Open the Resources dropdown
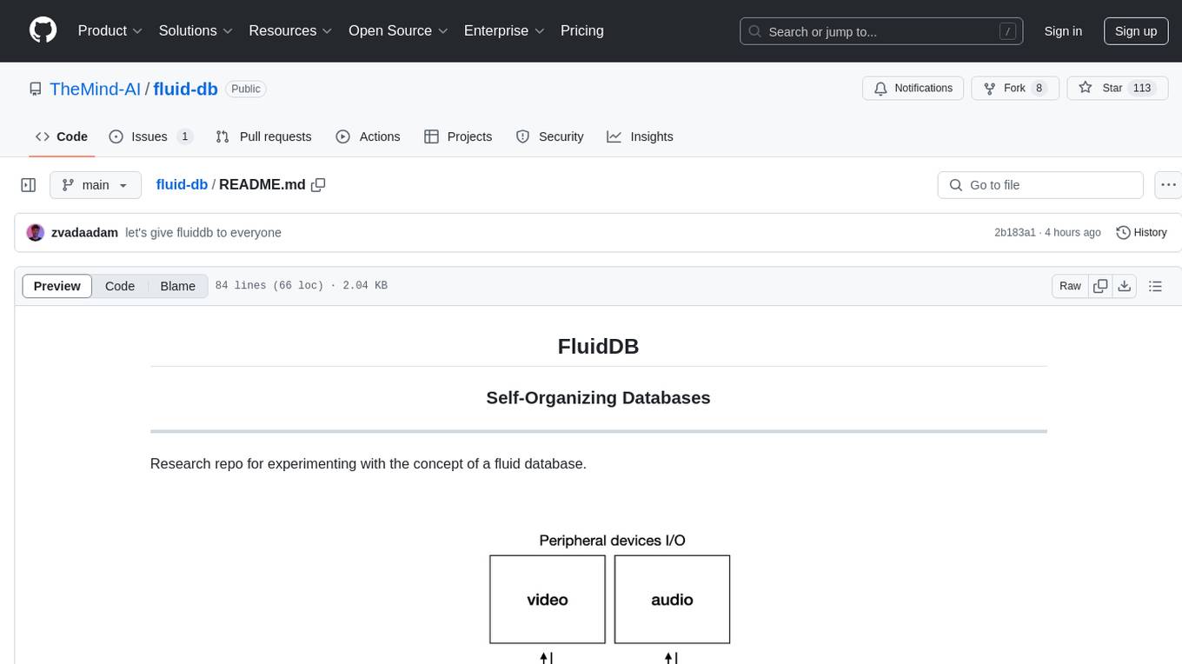1182x664 pixels. 290,30
